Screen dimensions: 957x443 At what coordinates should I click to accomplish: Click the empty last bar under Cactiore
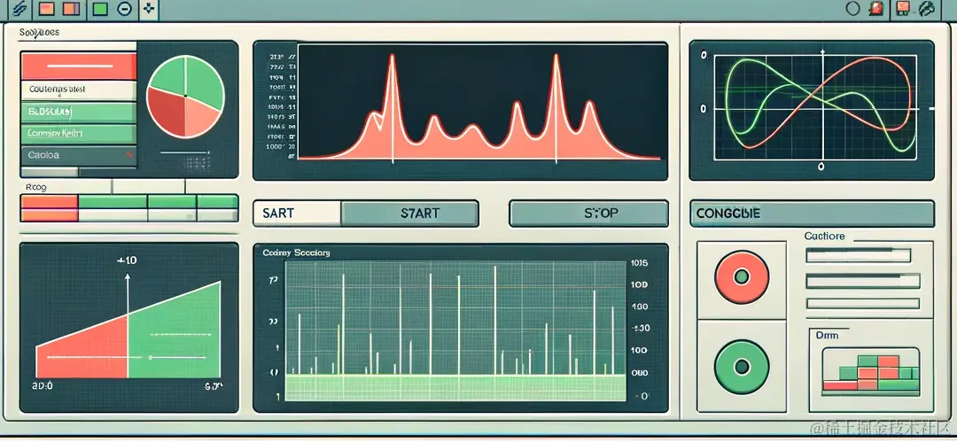tap(863, 303)
